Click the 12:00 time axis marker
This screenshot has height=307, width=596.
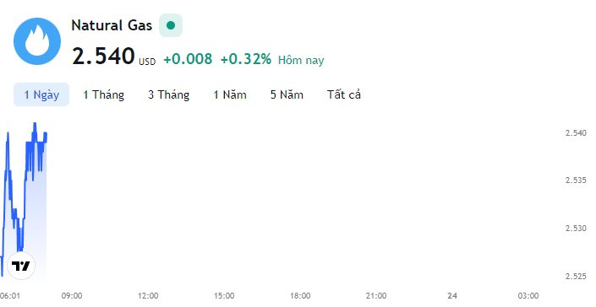(x=148, y=296)
